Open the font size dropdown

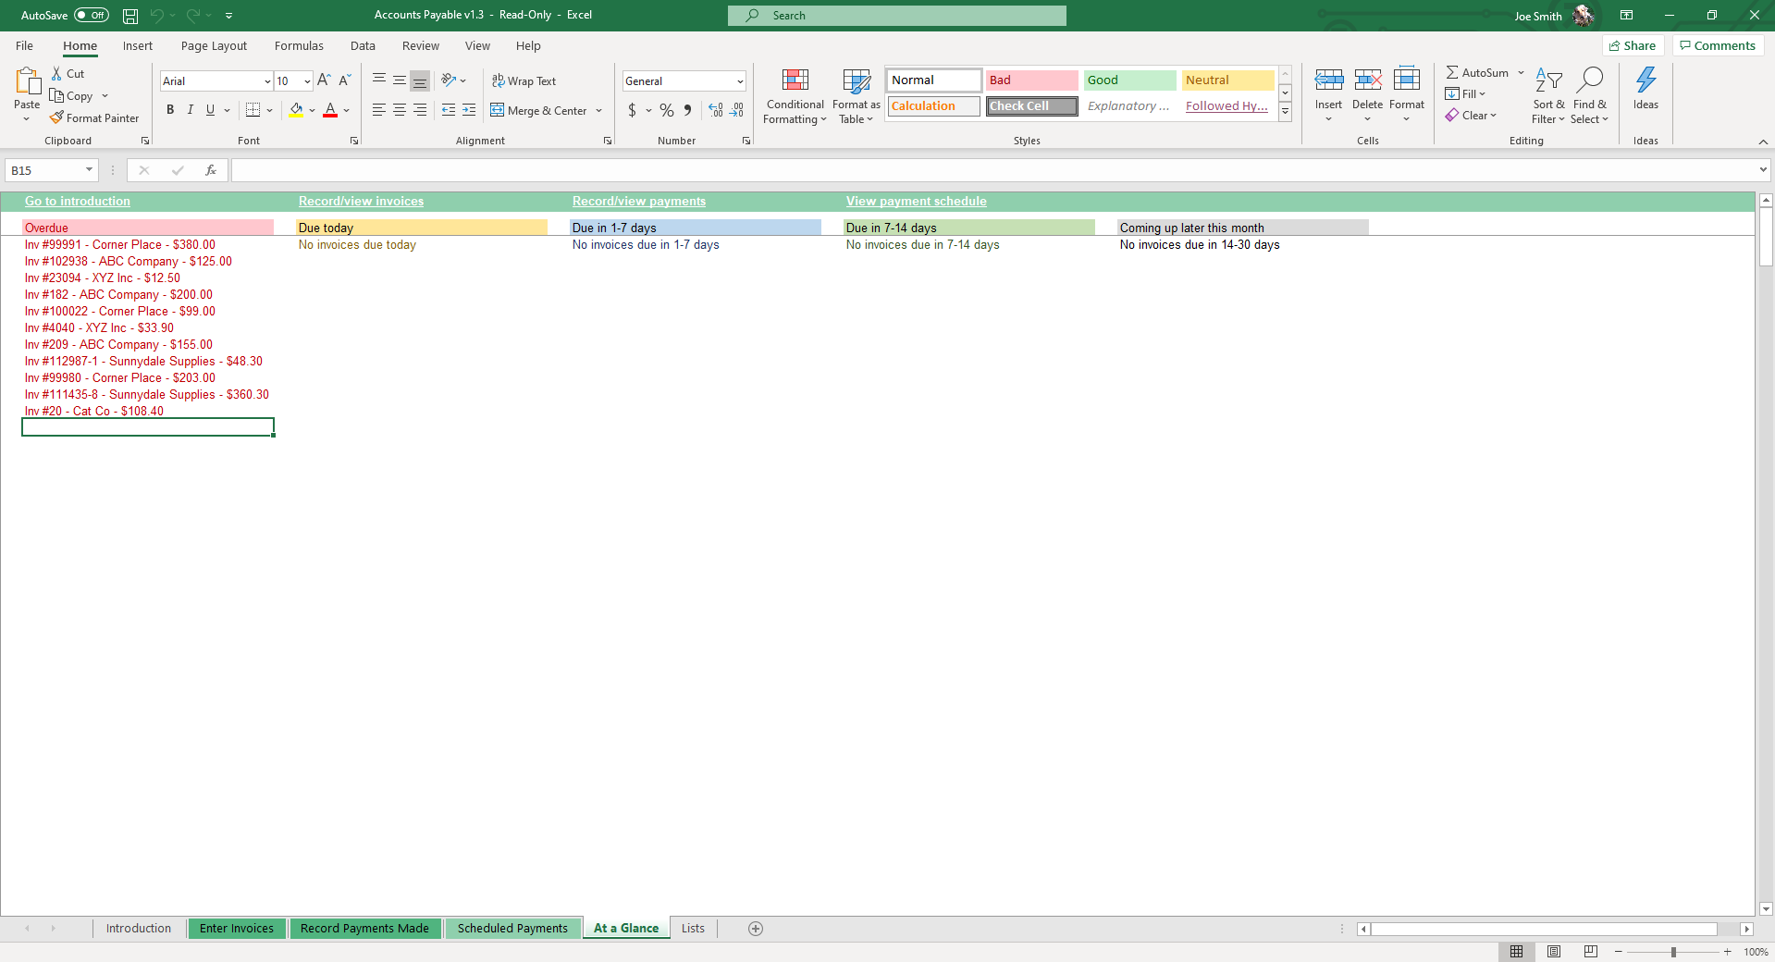pyautogui.click(x=307, y=81)
